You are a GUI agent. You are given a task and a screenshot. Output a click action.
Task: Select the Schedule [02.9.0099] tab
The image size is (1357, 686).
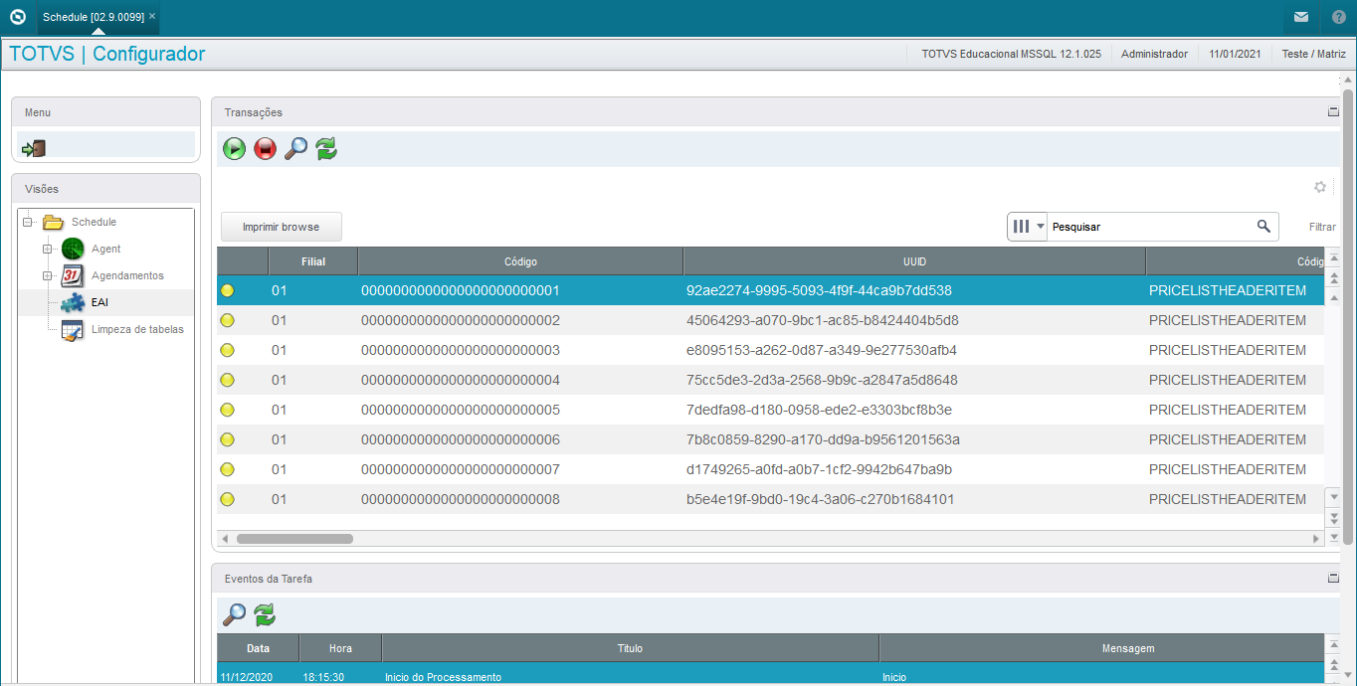pos(94,17)
